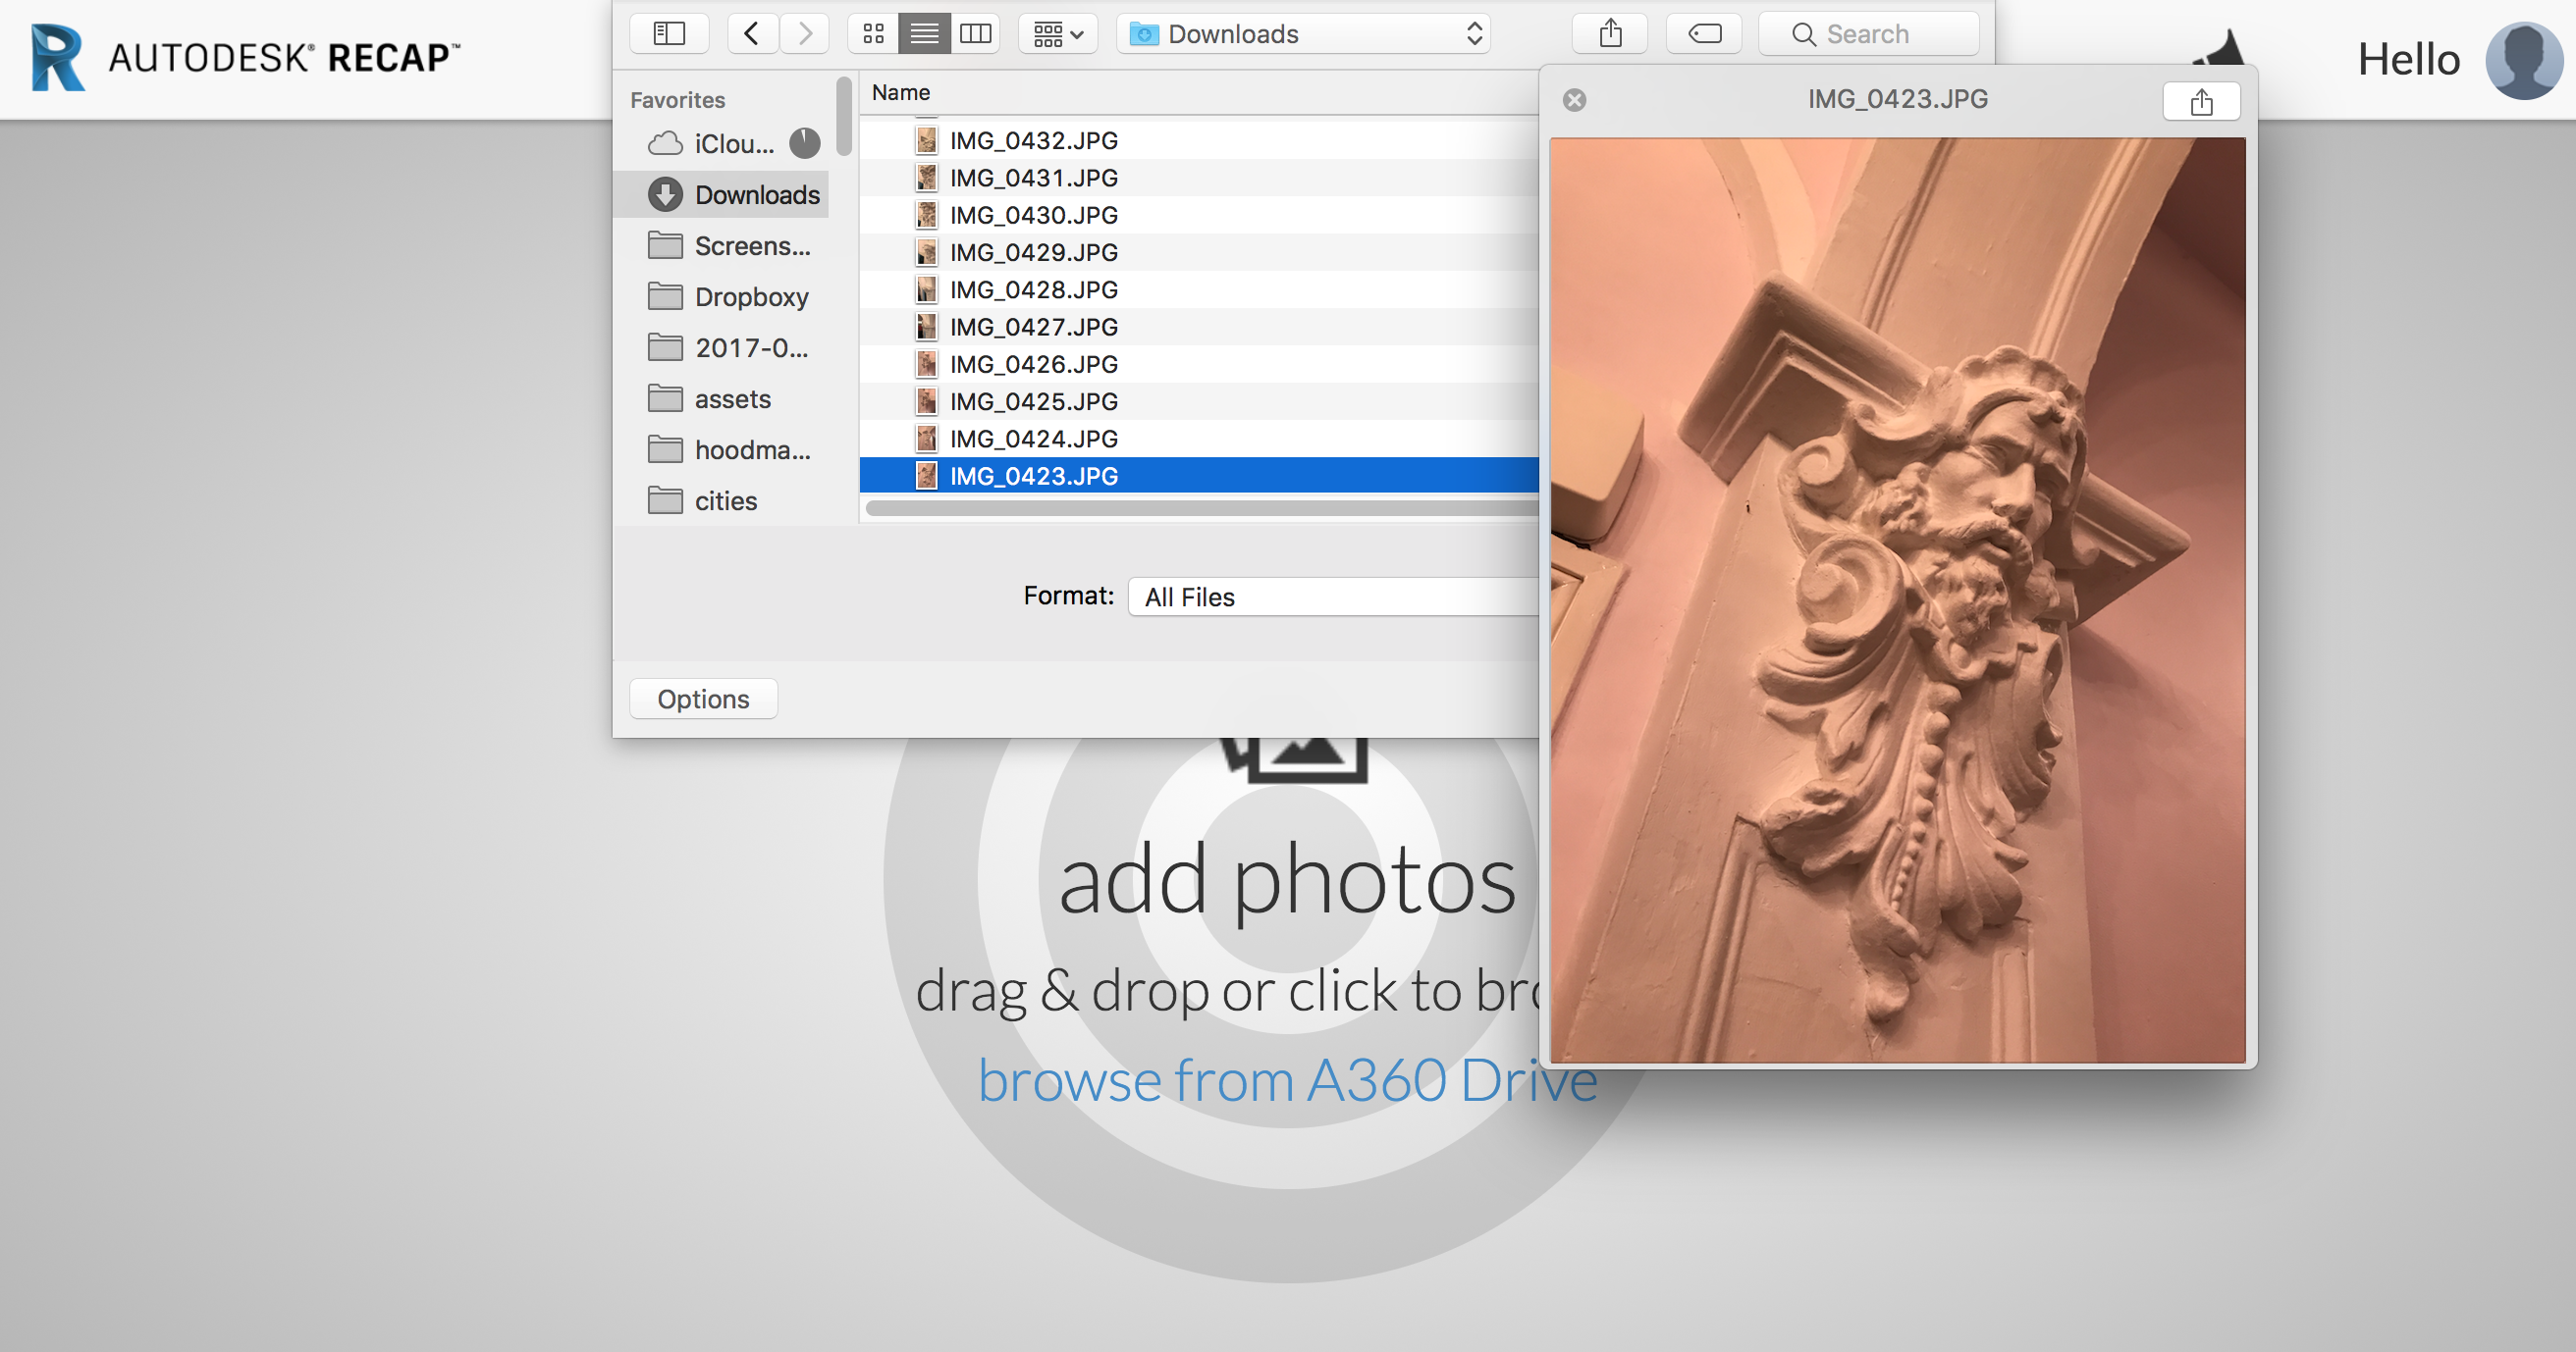This screenshot has height=1352, width=2576.
Task: Switch to list view mode
Action: (924, 34)
